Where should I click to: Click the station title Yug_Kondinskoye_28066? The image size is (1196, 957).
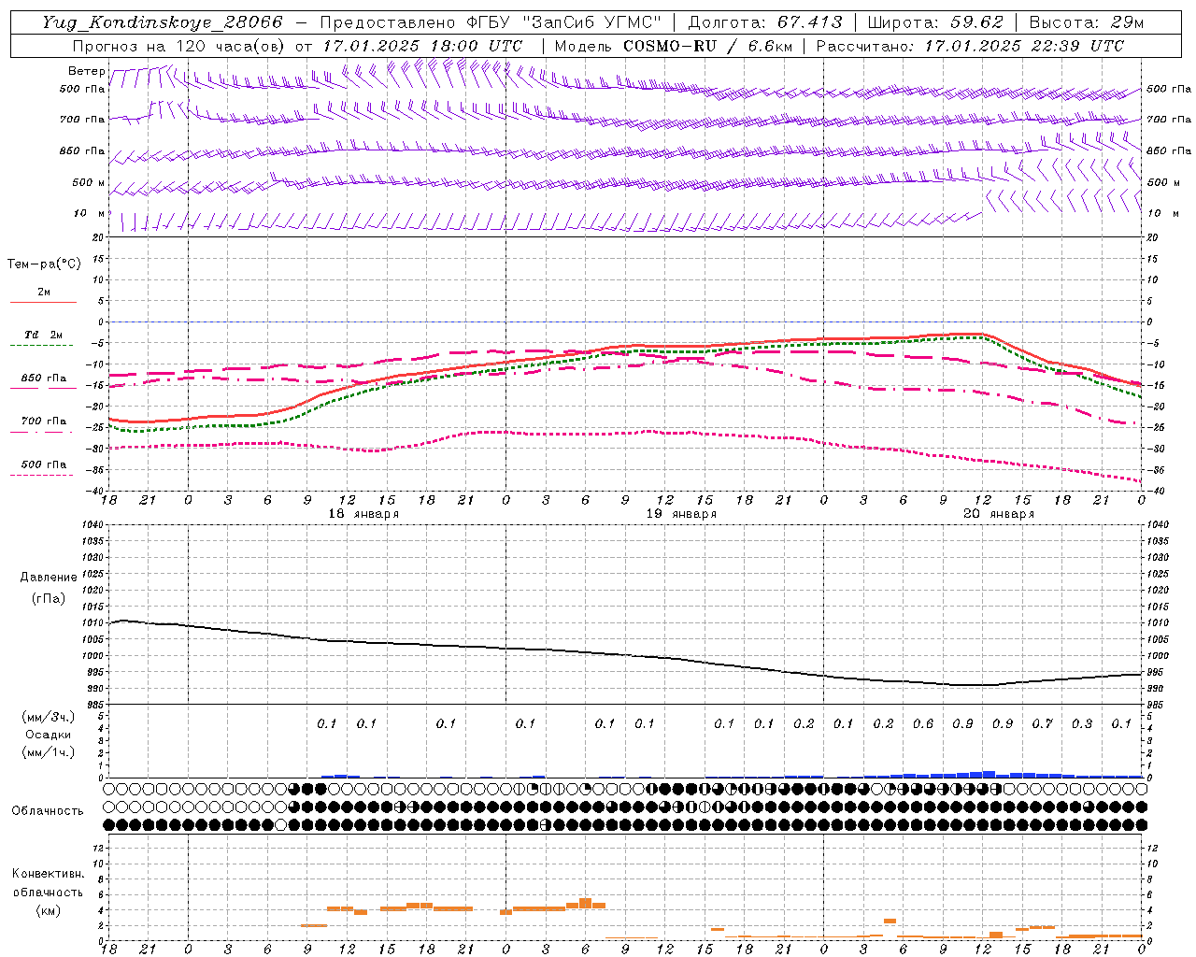point(162,22)
